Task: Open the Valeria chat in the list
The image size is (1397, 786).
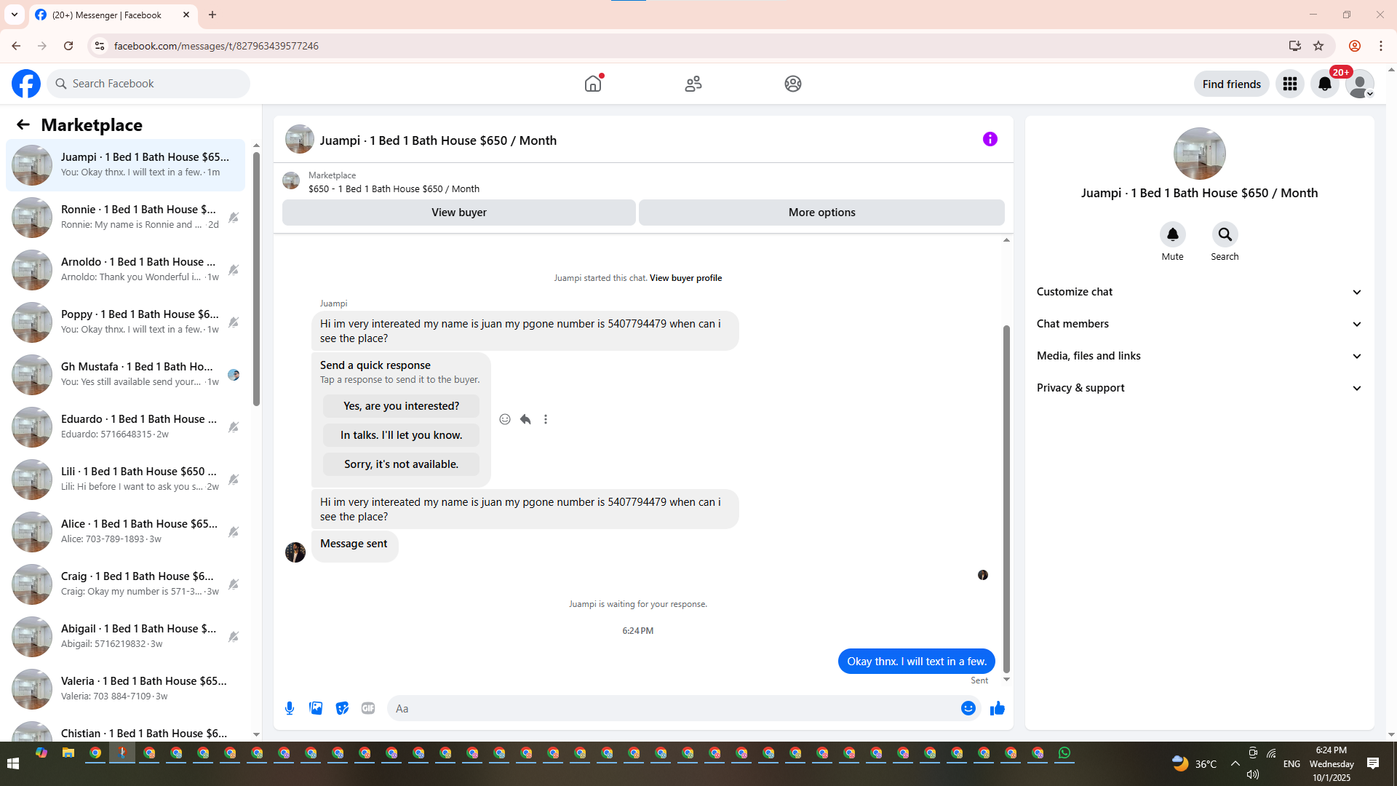Action: pyautogui.click(x=125, y=689)
